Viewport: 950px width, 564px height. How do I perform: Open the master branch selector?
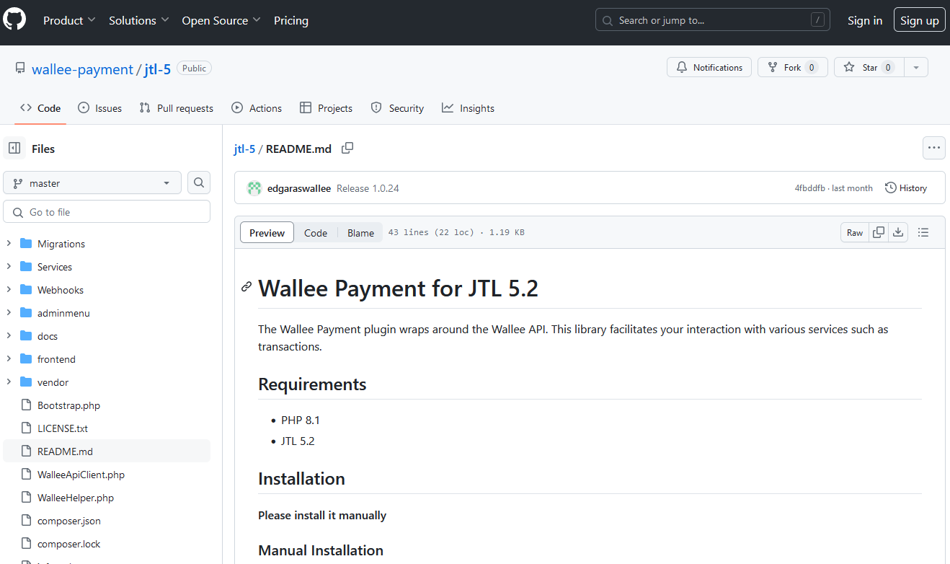click(92, 183)
